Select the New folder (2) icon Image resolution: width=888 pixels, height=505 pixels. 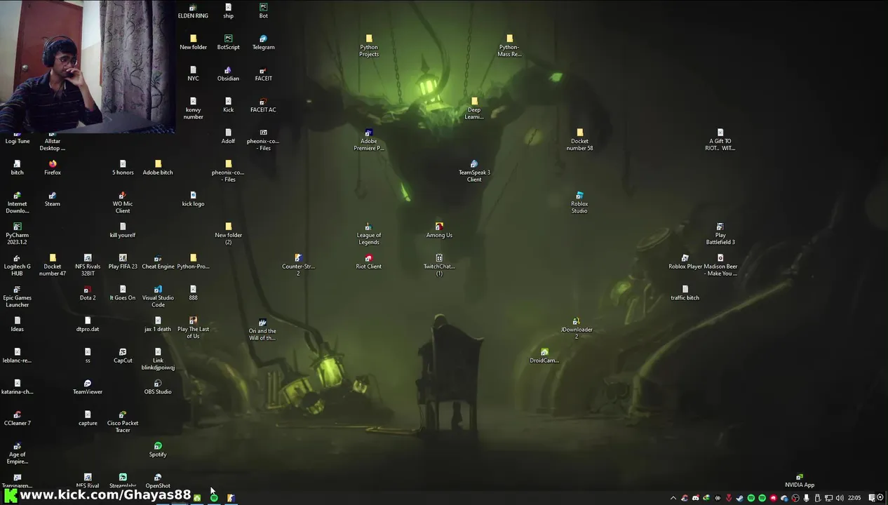point(228,234)
